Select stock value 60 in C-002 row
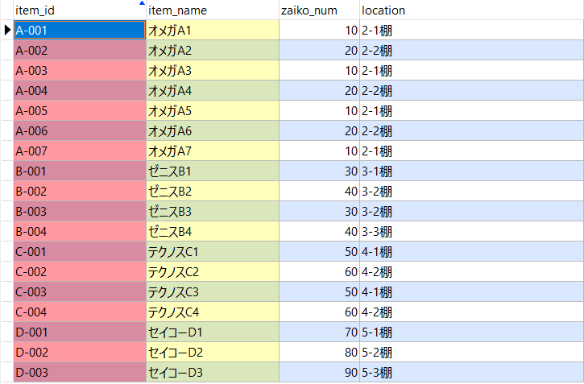Viewport: 584px width, 384px height. click(x=319, y=271)
